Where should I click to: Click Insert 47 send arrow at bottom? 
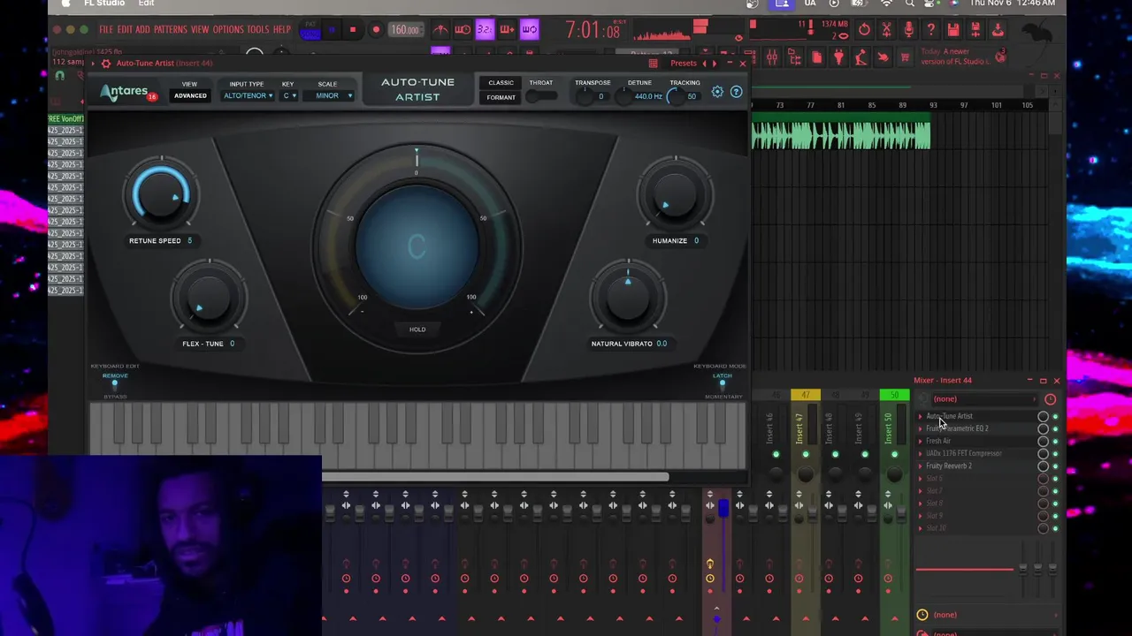click(x=806, y=618)
